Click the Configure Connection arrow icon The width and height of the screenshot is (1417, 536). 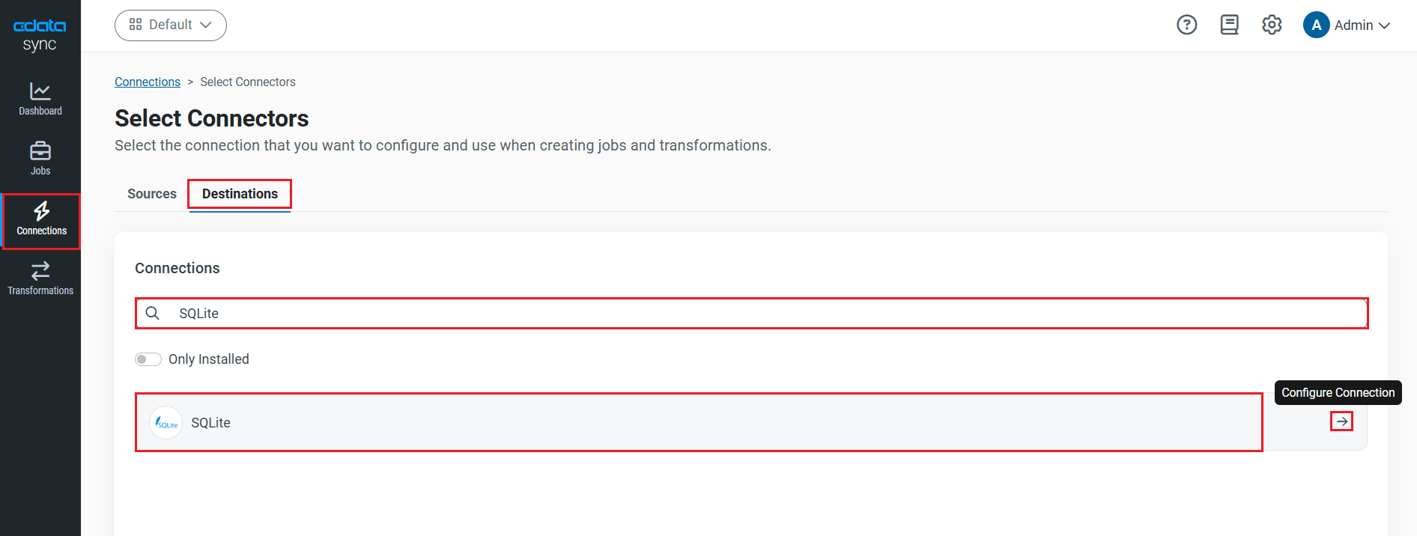1341,421
